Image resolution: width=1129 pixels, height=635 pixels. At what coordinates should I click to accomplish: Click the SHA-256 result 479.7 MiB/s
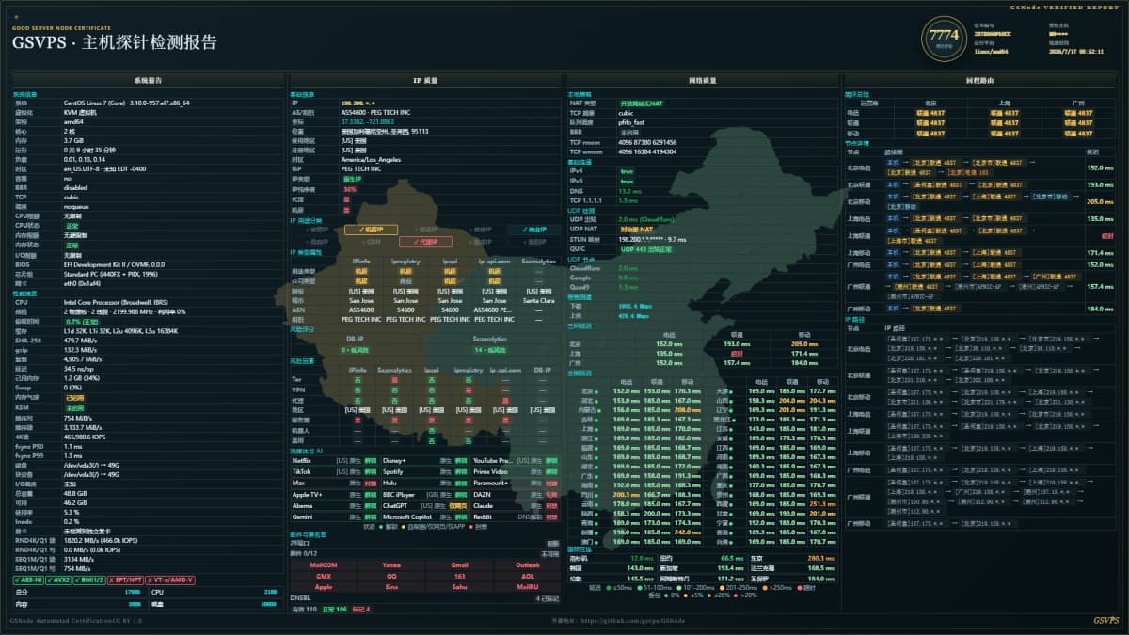[80, 340]
